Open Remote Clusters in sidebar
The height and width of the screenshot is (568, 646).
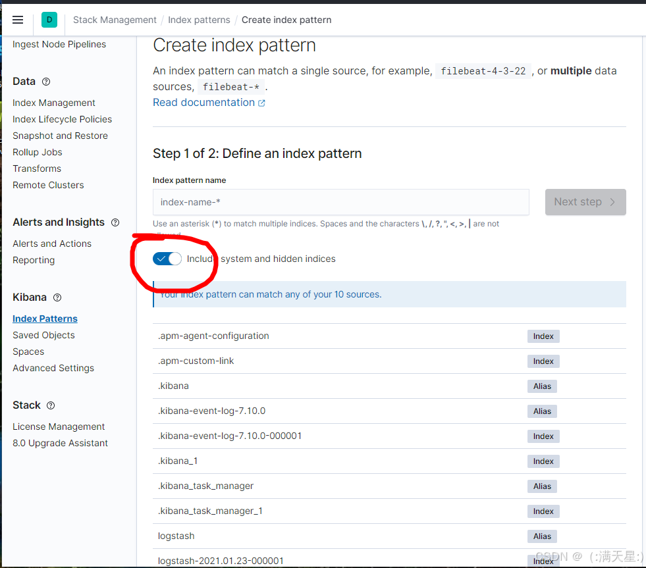(x=48, y=185)
